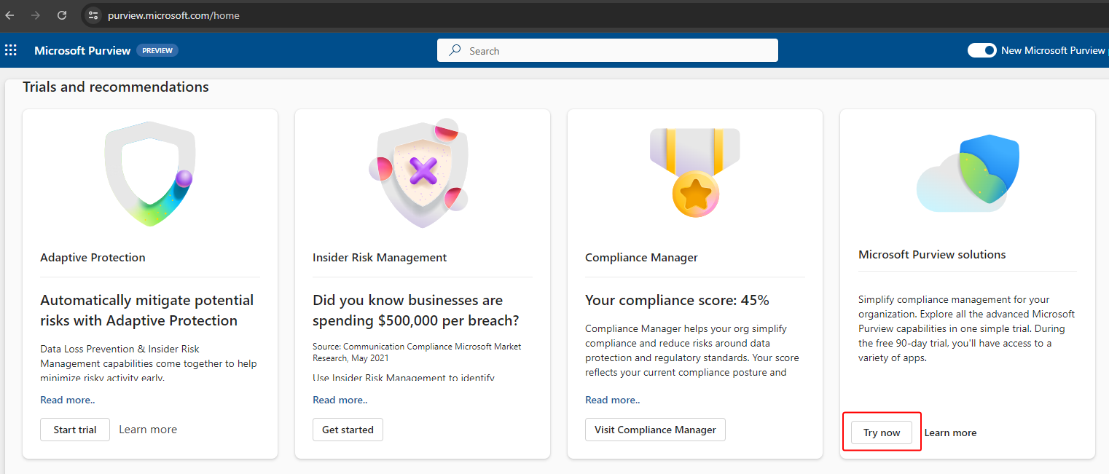Click "Your compliance score: 45%" heading
This screenshot has width=1109, height=474.
[x=677, y=301]
